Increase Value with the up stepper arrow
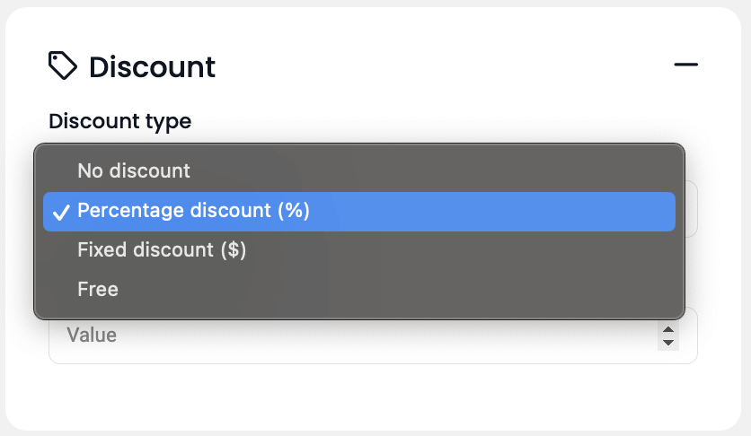751x436 pixels. click(x=667, y=330)
